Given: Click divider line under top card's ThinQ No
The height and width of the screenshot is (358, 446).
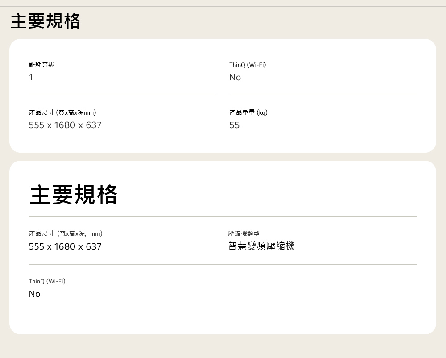Looking at the screenshot, I should point(323,96).
